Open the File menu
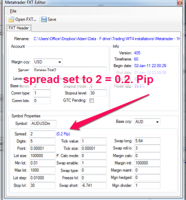Screen dimensions: 186x200 (13, 11)
